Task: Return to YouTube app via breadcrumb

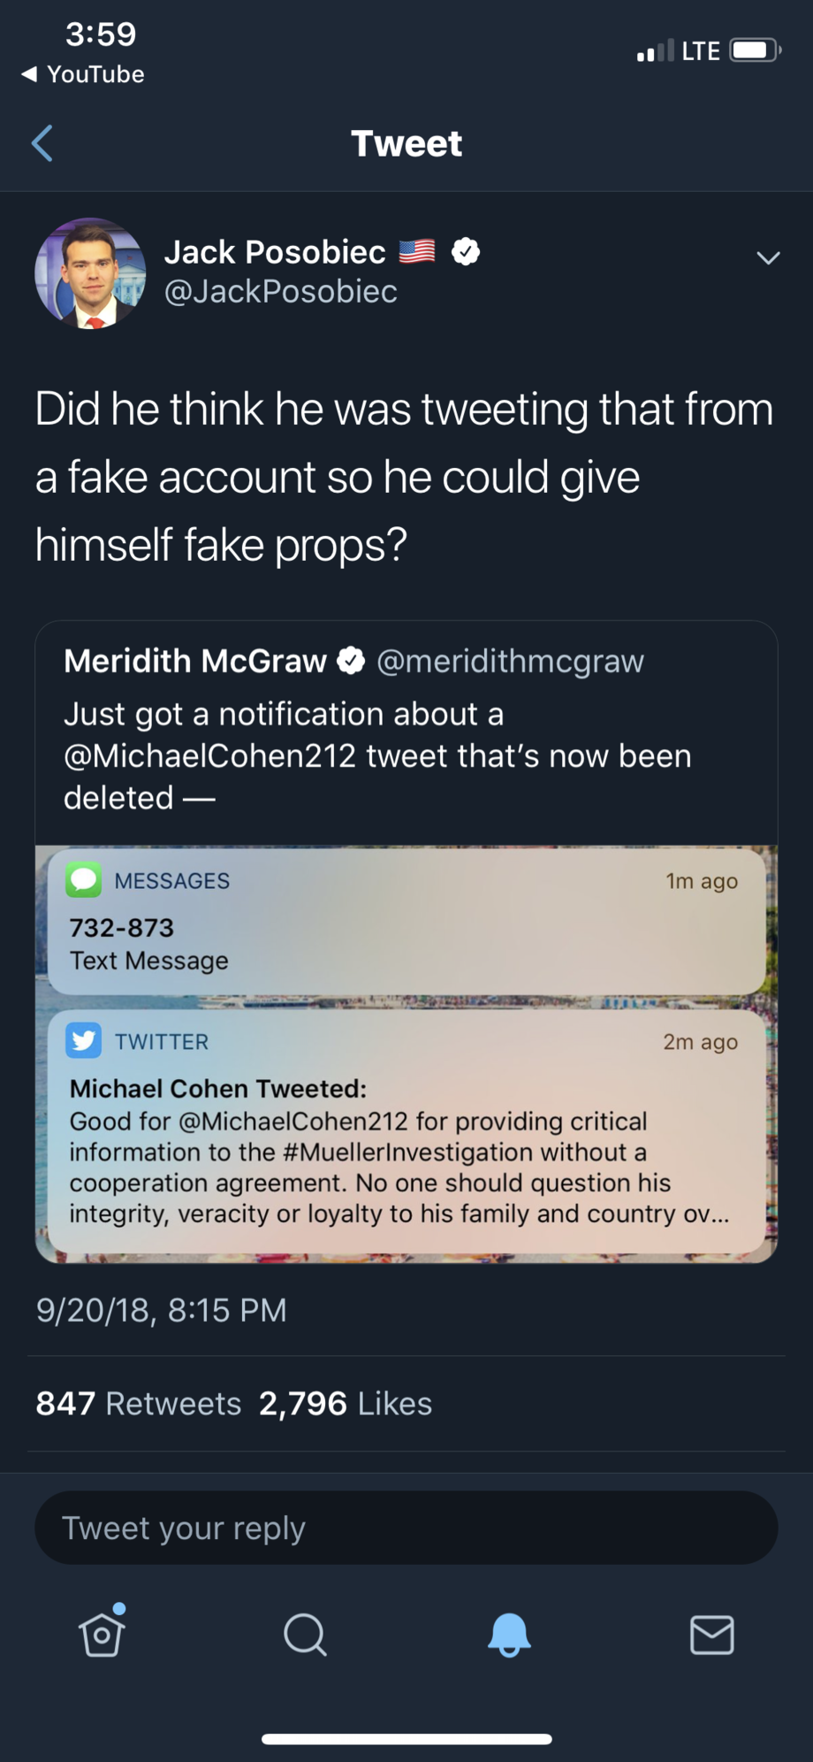Action: point(83,74)
